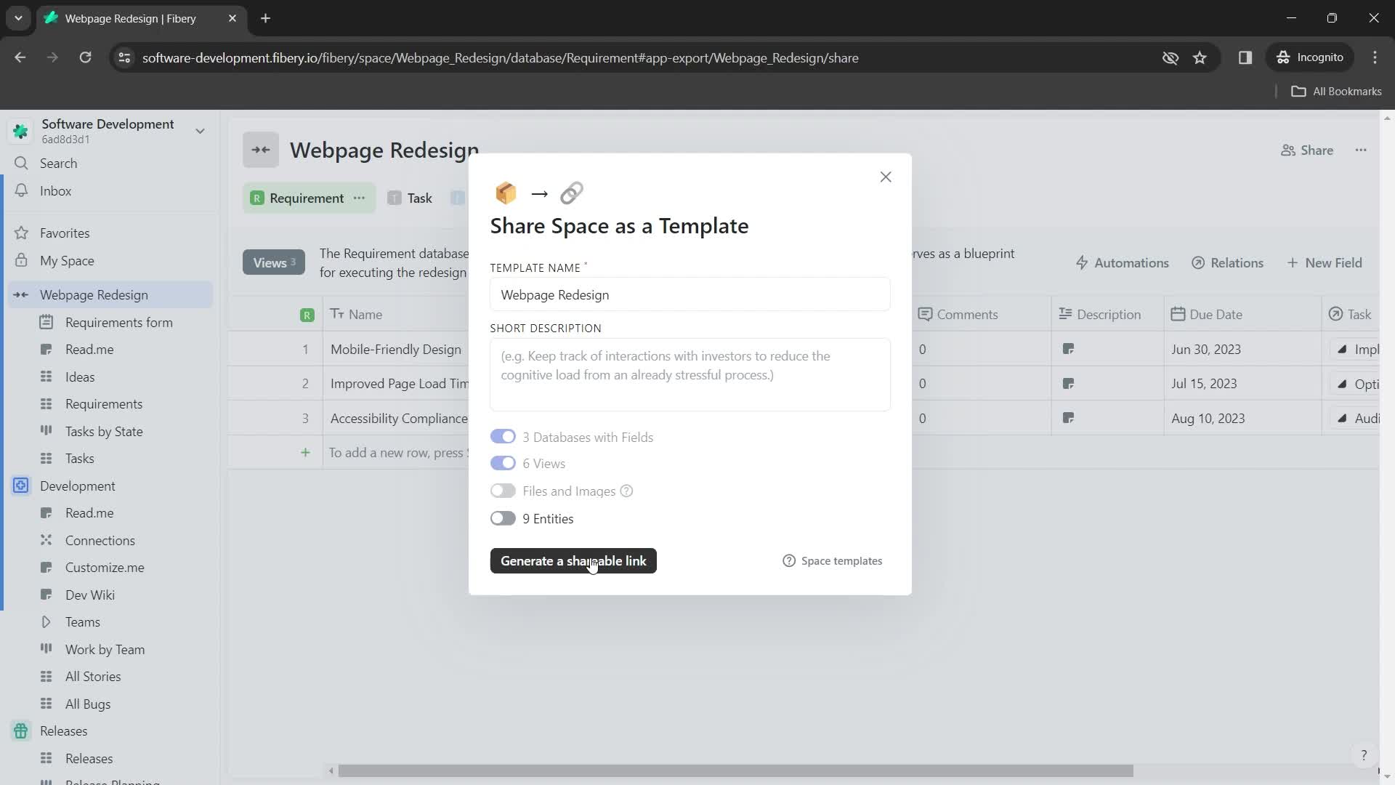Screen dimensions: 1395x785
Task: Open the Software Development workspace dropdown
Action: click(x=201, y=130)
